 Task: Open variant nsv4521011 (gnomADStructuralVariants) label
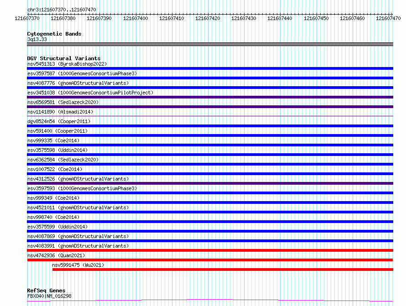point(78,207)
